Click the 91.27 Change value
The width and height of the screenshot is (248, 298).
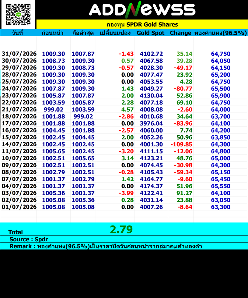pyautogui.click(x=184, y=193)
